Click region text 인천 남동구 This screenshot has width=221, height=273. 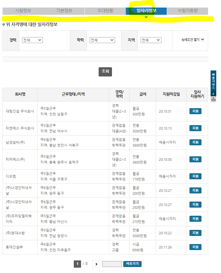58,114
